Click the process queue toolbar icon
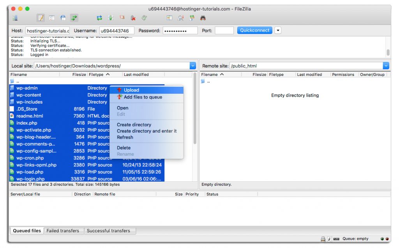Image resolution: width=399 pixels, height=248 pixels. coord(111,18)
